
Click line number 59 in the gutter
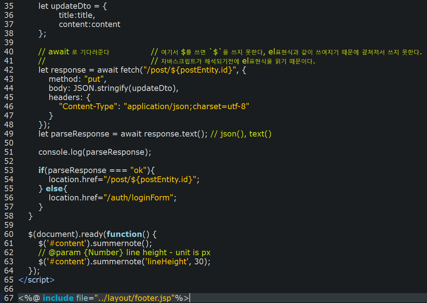(9, 225)
